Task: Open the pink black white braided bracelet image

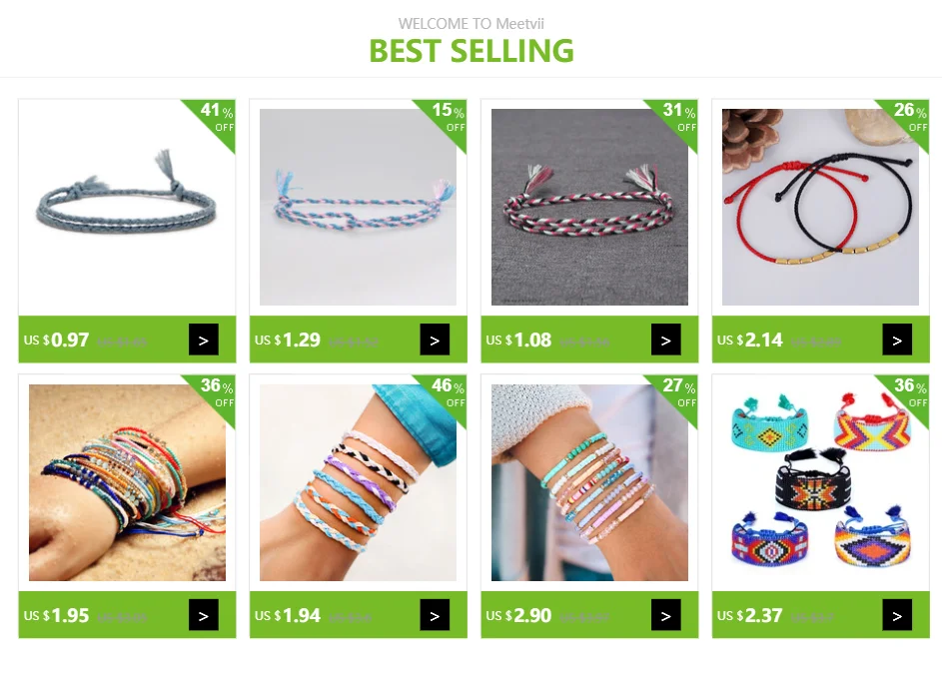Action: [x=589, y=207]
